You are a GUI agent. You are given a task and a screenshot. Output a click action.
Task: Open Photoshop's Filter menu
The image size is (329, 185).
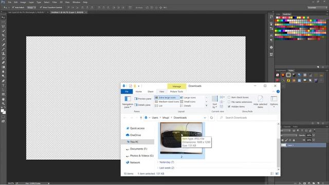tap(54, 2)
